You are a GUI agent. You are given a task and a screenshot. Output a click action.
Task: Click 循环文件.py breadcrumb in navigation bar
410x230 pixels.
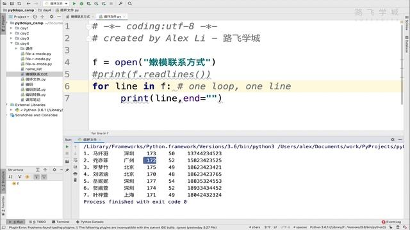pos(67,10)
